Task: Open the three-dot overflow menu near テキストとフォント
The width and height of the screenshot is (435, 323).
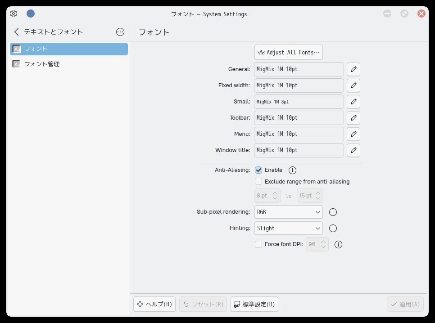Action: click(120, 31)
